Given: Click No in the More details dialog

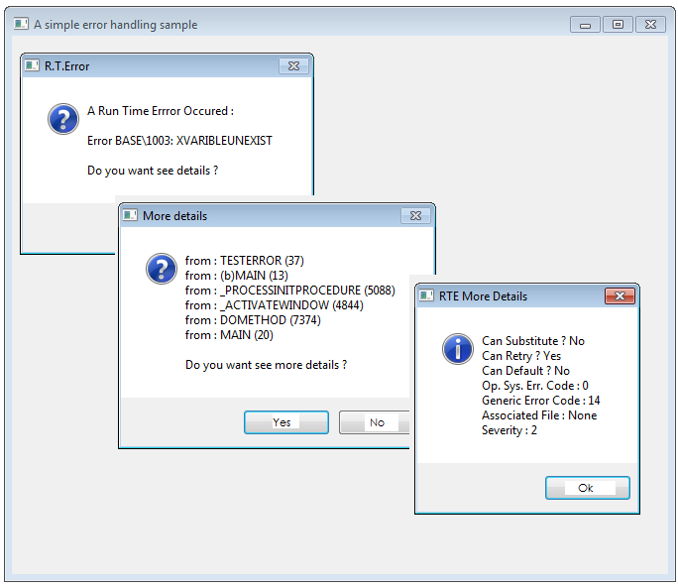Looking at the screenshot, I should pyautogui.click(x=375, y=422).
